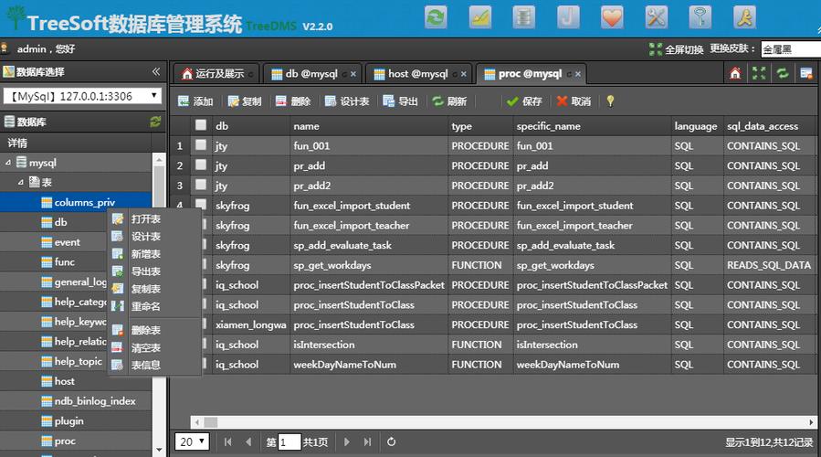Click 添加 add row button
Viewport: 821px width, 457px height.
point(195,101)
